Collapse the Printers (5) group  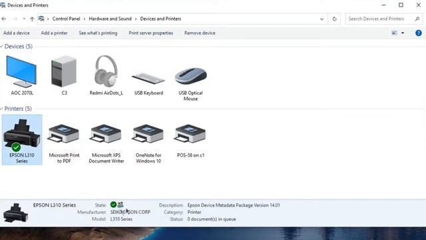(1, 109)
